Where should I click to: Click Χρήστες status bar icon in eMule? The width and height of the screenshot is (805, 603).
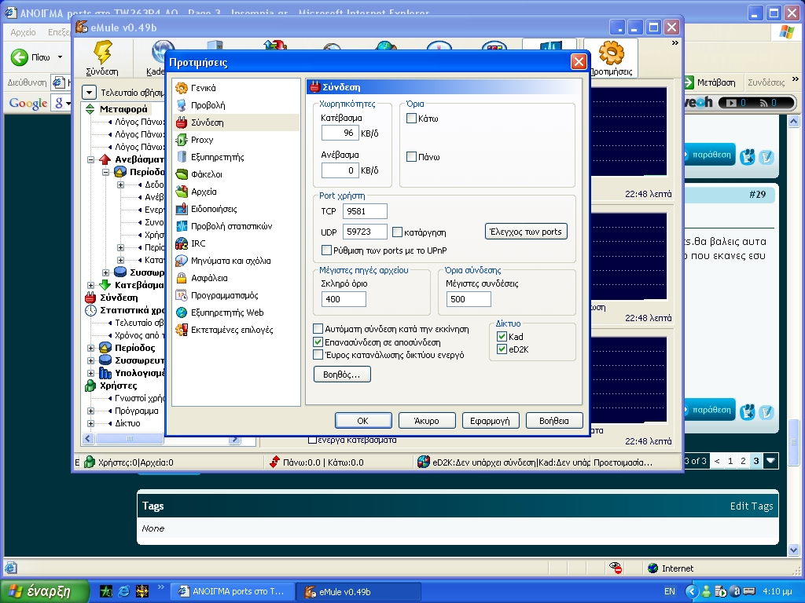90,462
